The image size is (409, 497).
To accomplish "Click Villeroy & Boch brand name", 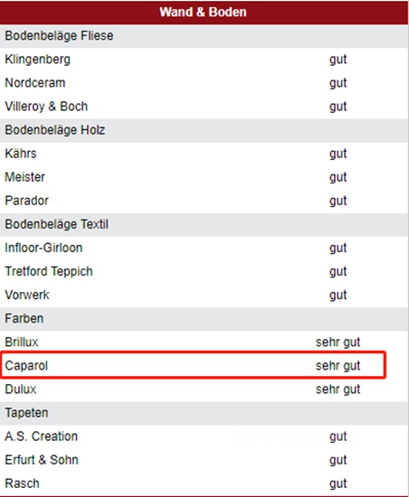I will coord(46,107).
